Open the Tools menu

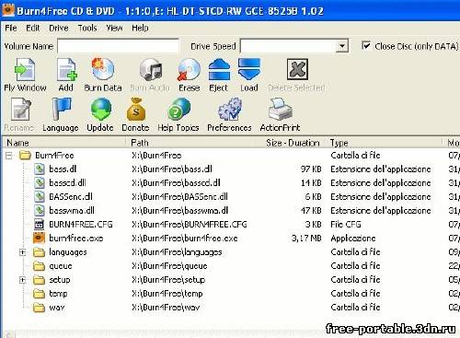87,28
